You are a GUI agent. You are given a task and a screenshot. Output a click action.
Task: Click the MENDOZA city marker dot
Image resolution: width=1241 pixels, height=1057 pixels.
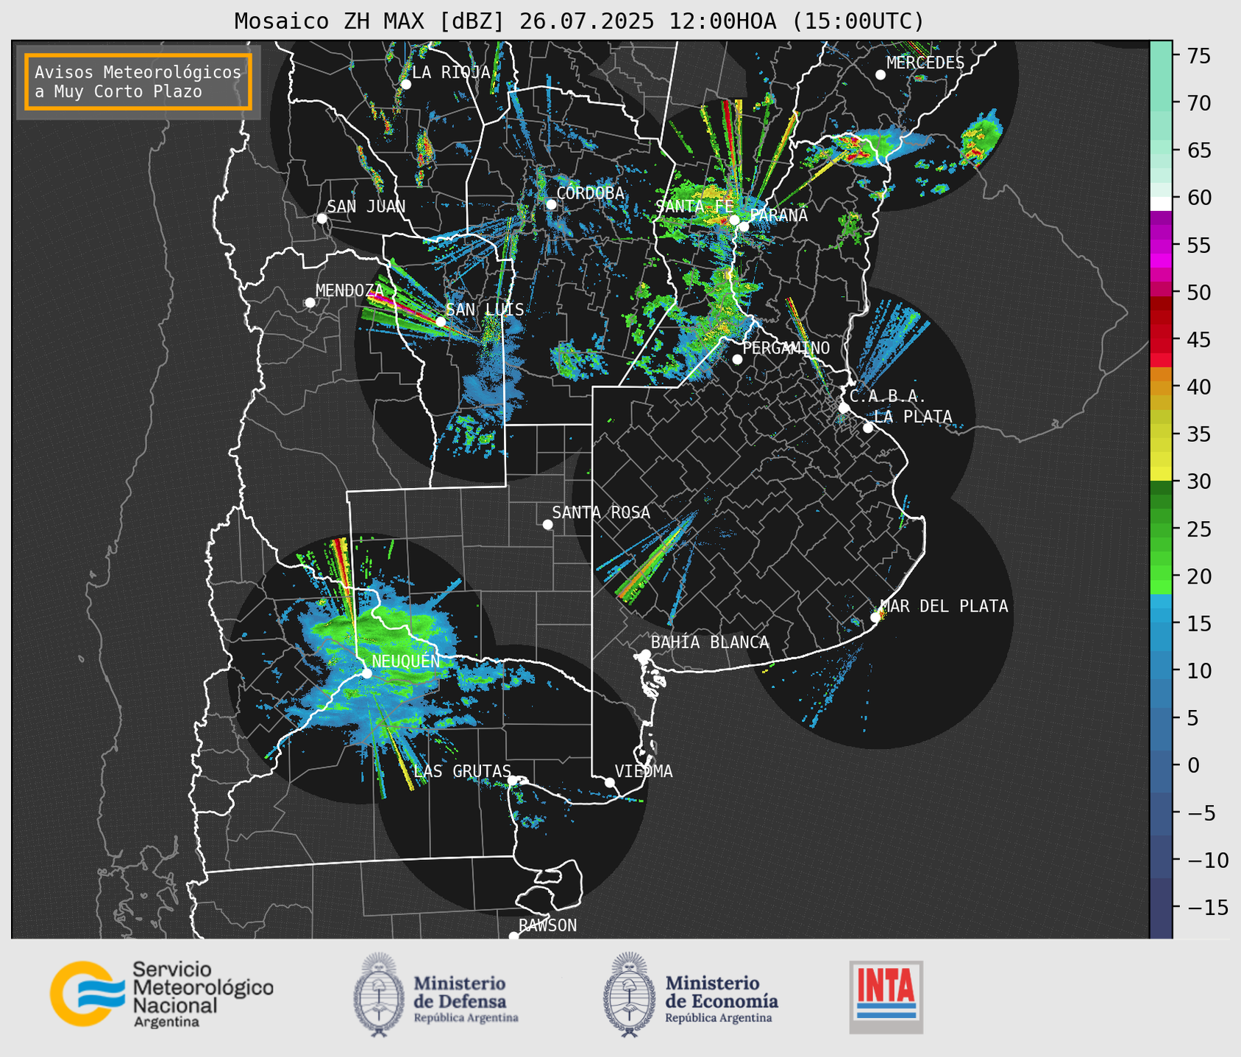(x=310, y=303)
